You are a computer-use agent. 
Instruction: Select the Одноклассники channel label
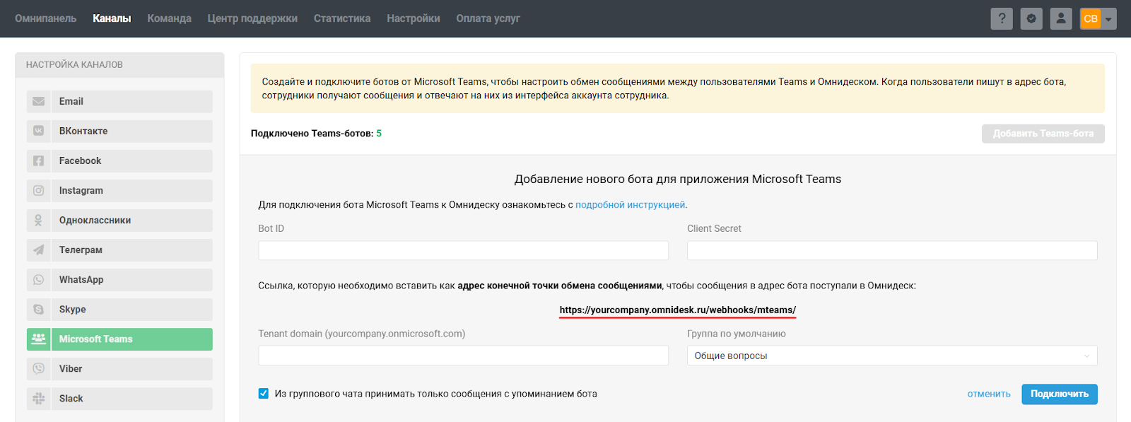click(x=95, y=221)
